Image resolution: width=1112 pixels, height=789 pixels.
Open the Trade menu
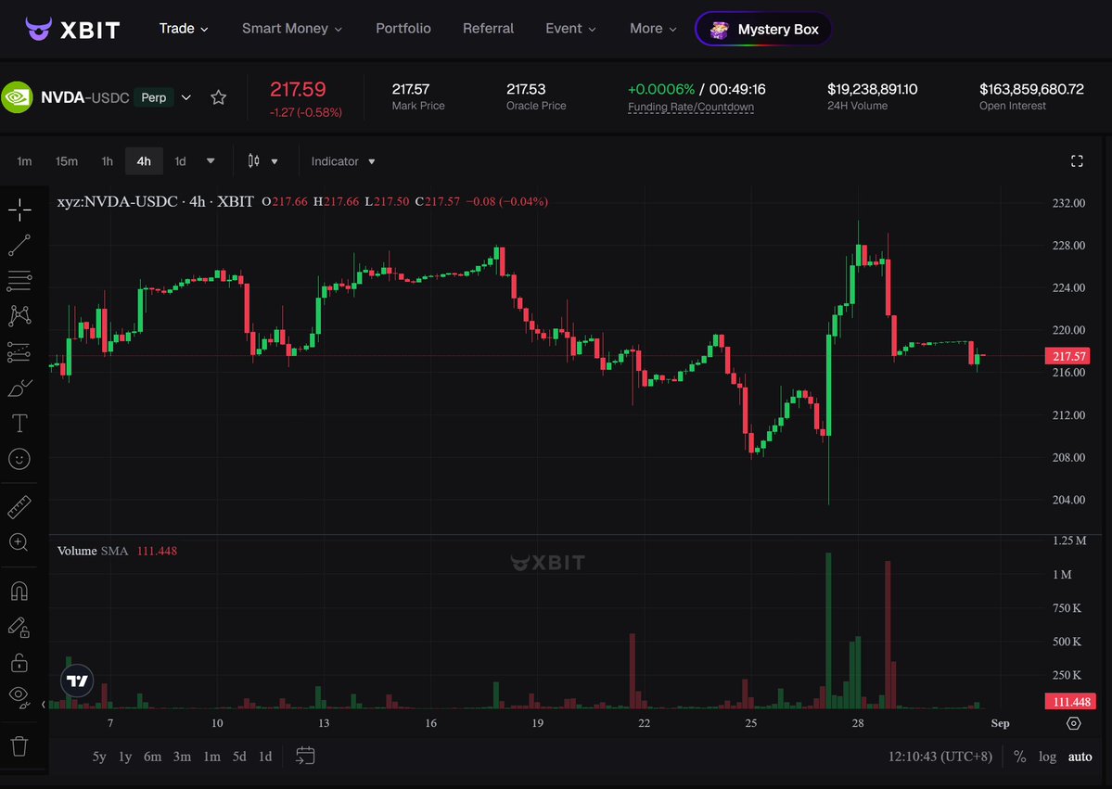tap(184, 29)
